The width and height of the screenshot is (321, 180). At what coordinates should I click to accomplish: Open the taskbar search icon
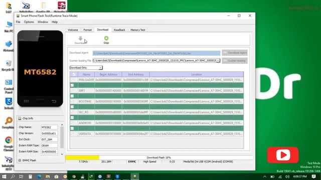(13, 176)
